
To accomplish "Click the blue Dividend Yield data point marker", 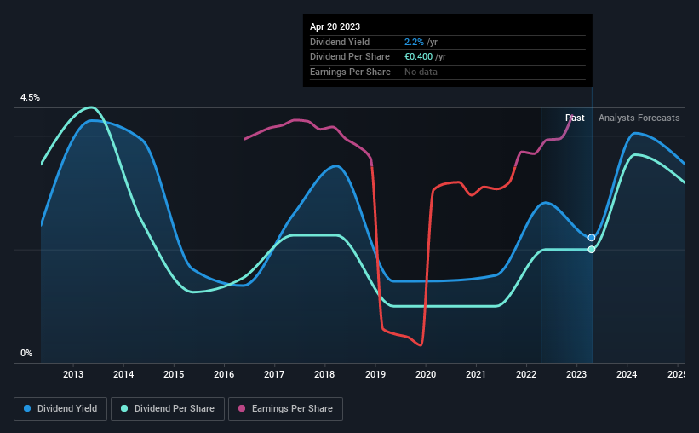I will coord(592,238).
